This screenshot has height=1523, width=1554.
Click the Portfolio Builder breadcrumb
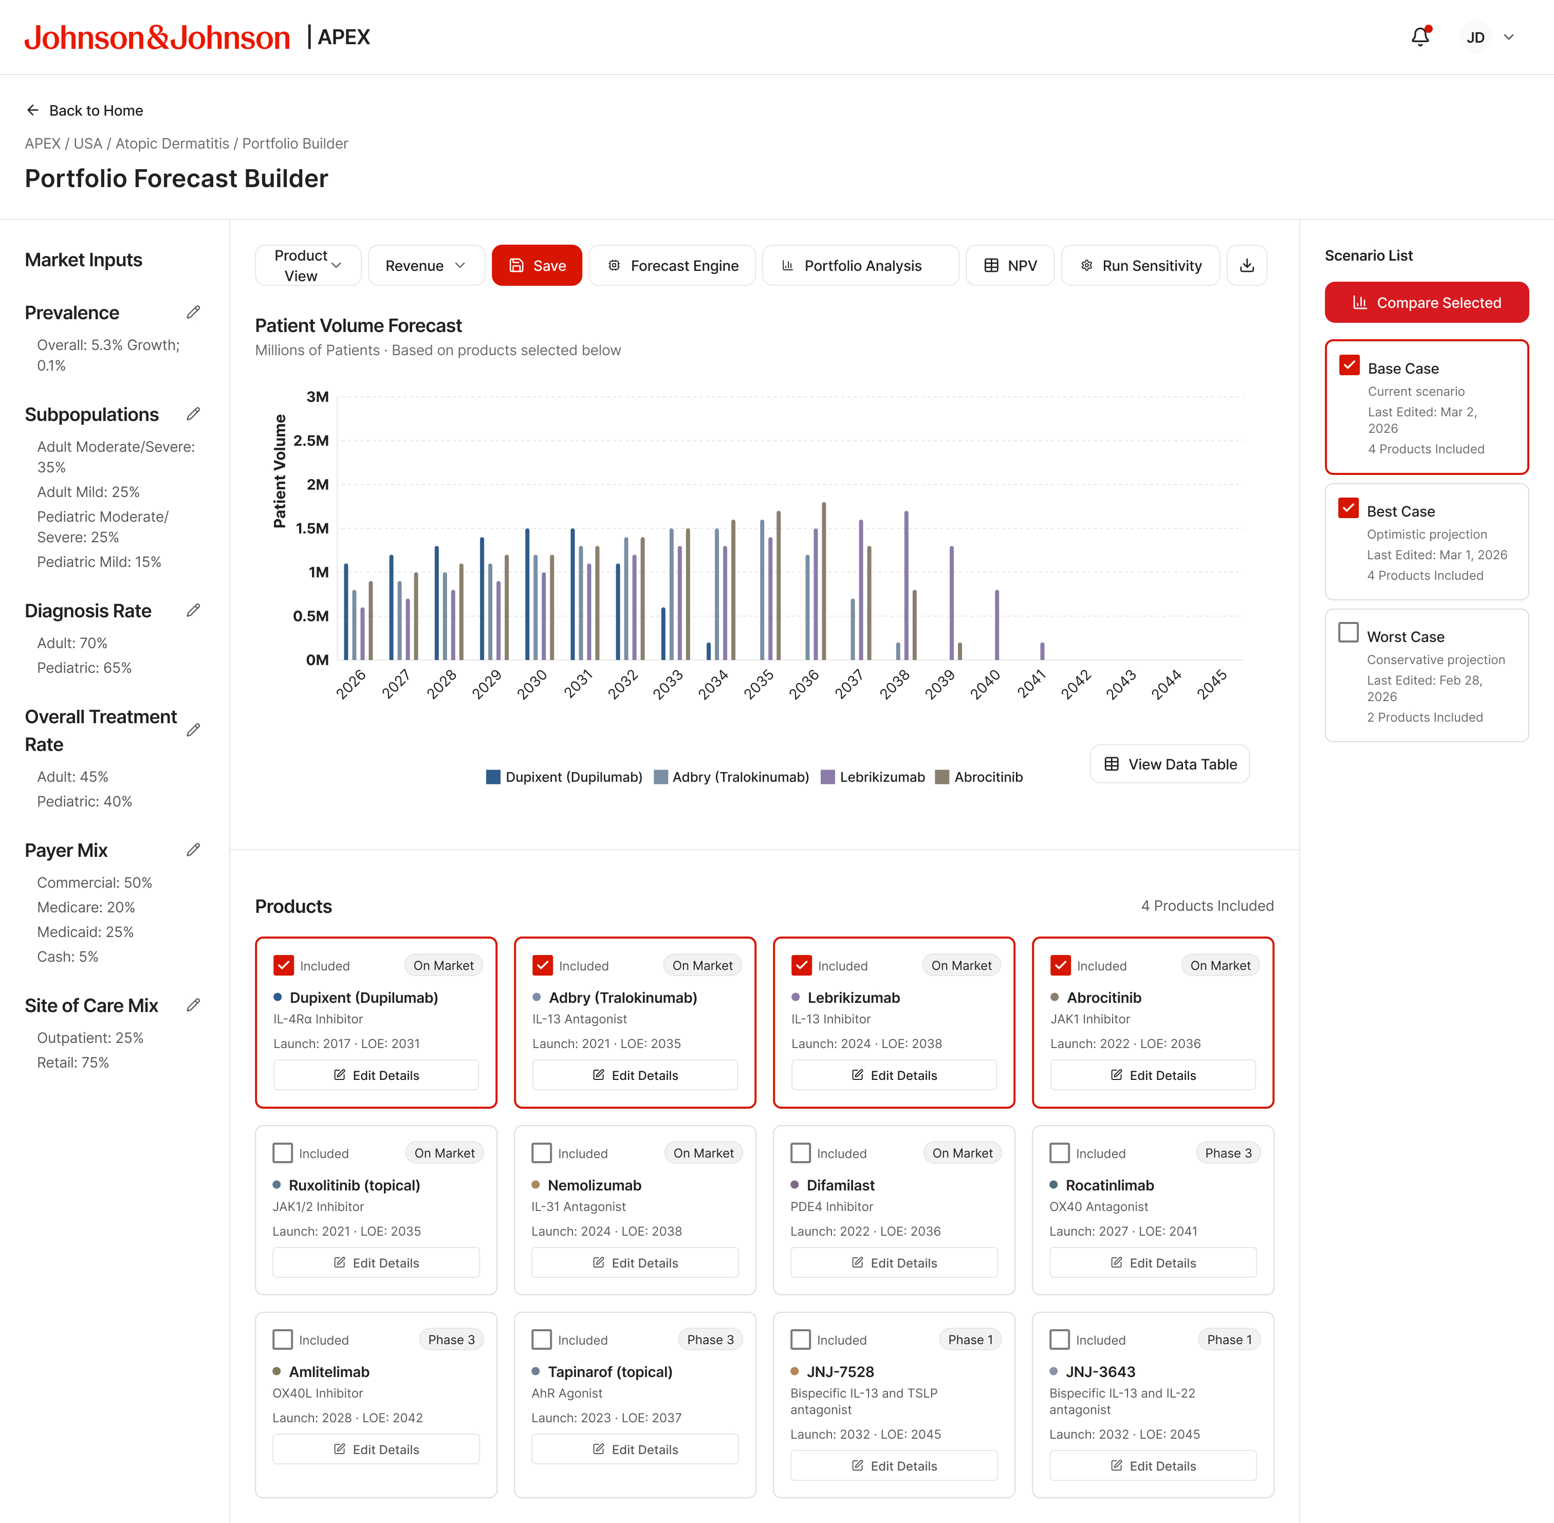pyautogui.click(x=295, y=143)
